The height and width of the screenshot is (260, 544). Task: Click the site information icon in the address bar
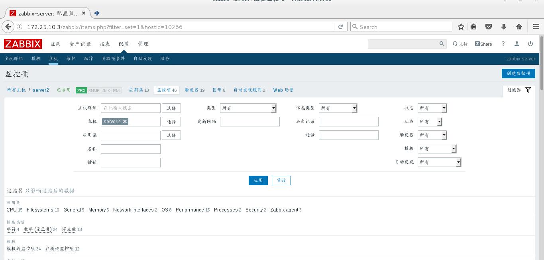tap(20, 27)
